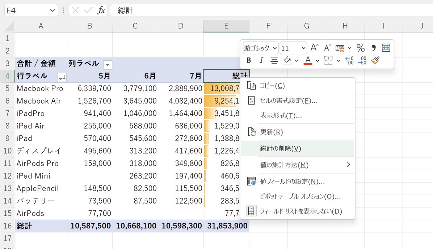Expand 値の集計方法(M) submenu

297,165
